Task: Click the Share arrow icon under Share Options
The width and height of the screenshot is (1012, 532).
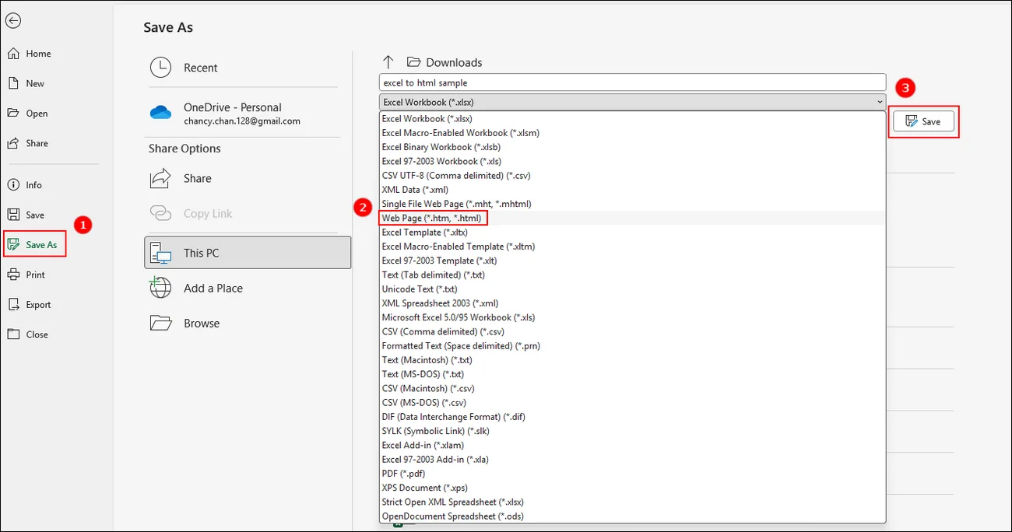Action: 160,178
